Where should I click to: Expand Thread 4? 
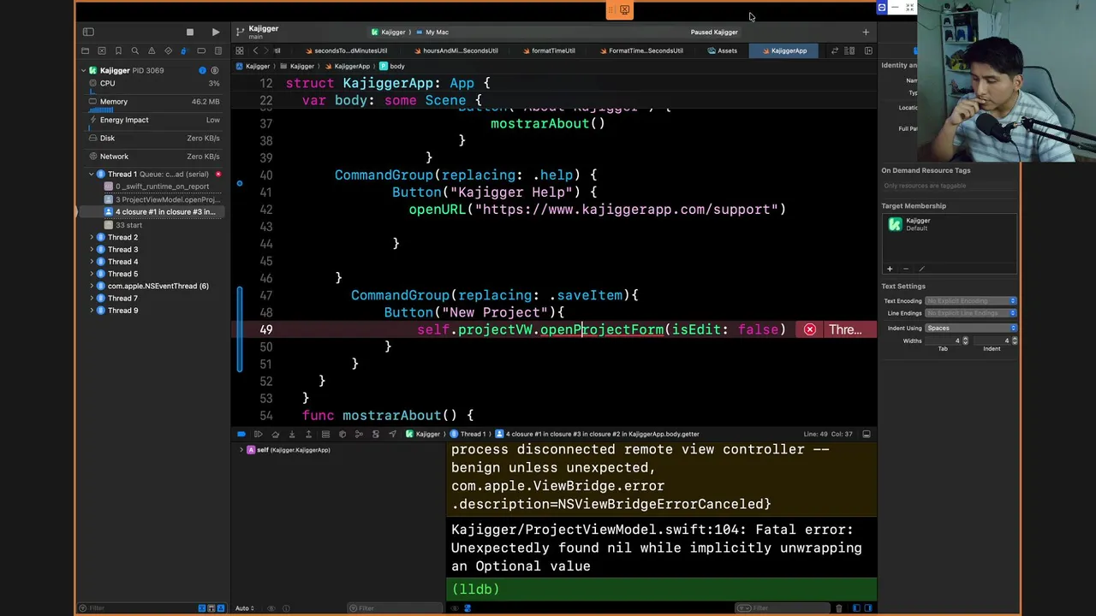pos(92,262)
